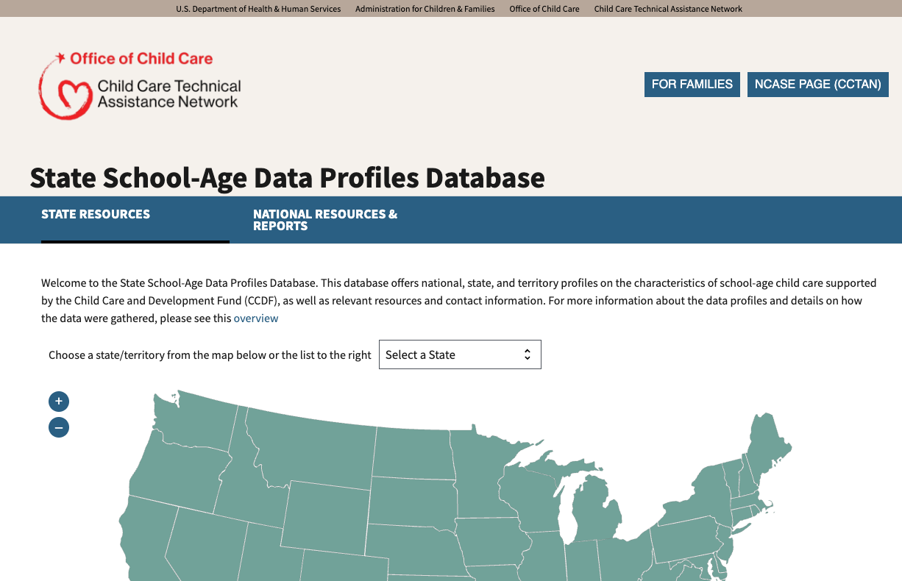Zoom in on the state map
This screenshot has width=902, height=581.
[58, 401]
